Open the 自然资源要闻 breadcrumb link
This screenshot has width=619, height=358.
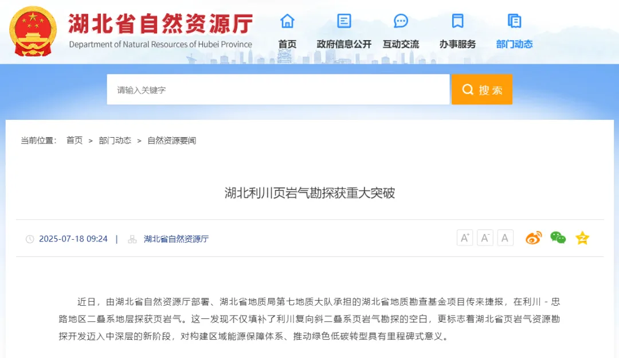(171, 140)
